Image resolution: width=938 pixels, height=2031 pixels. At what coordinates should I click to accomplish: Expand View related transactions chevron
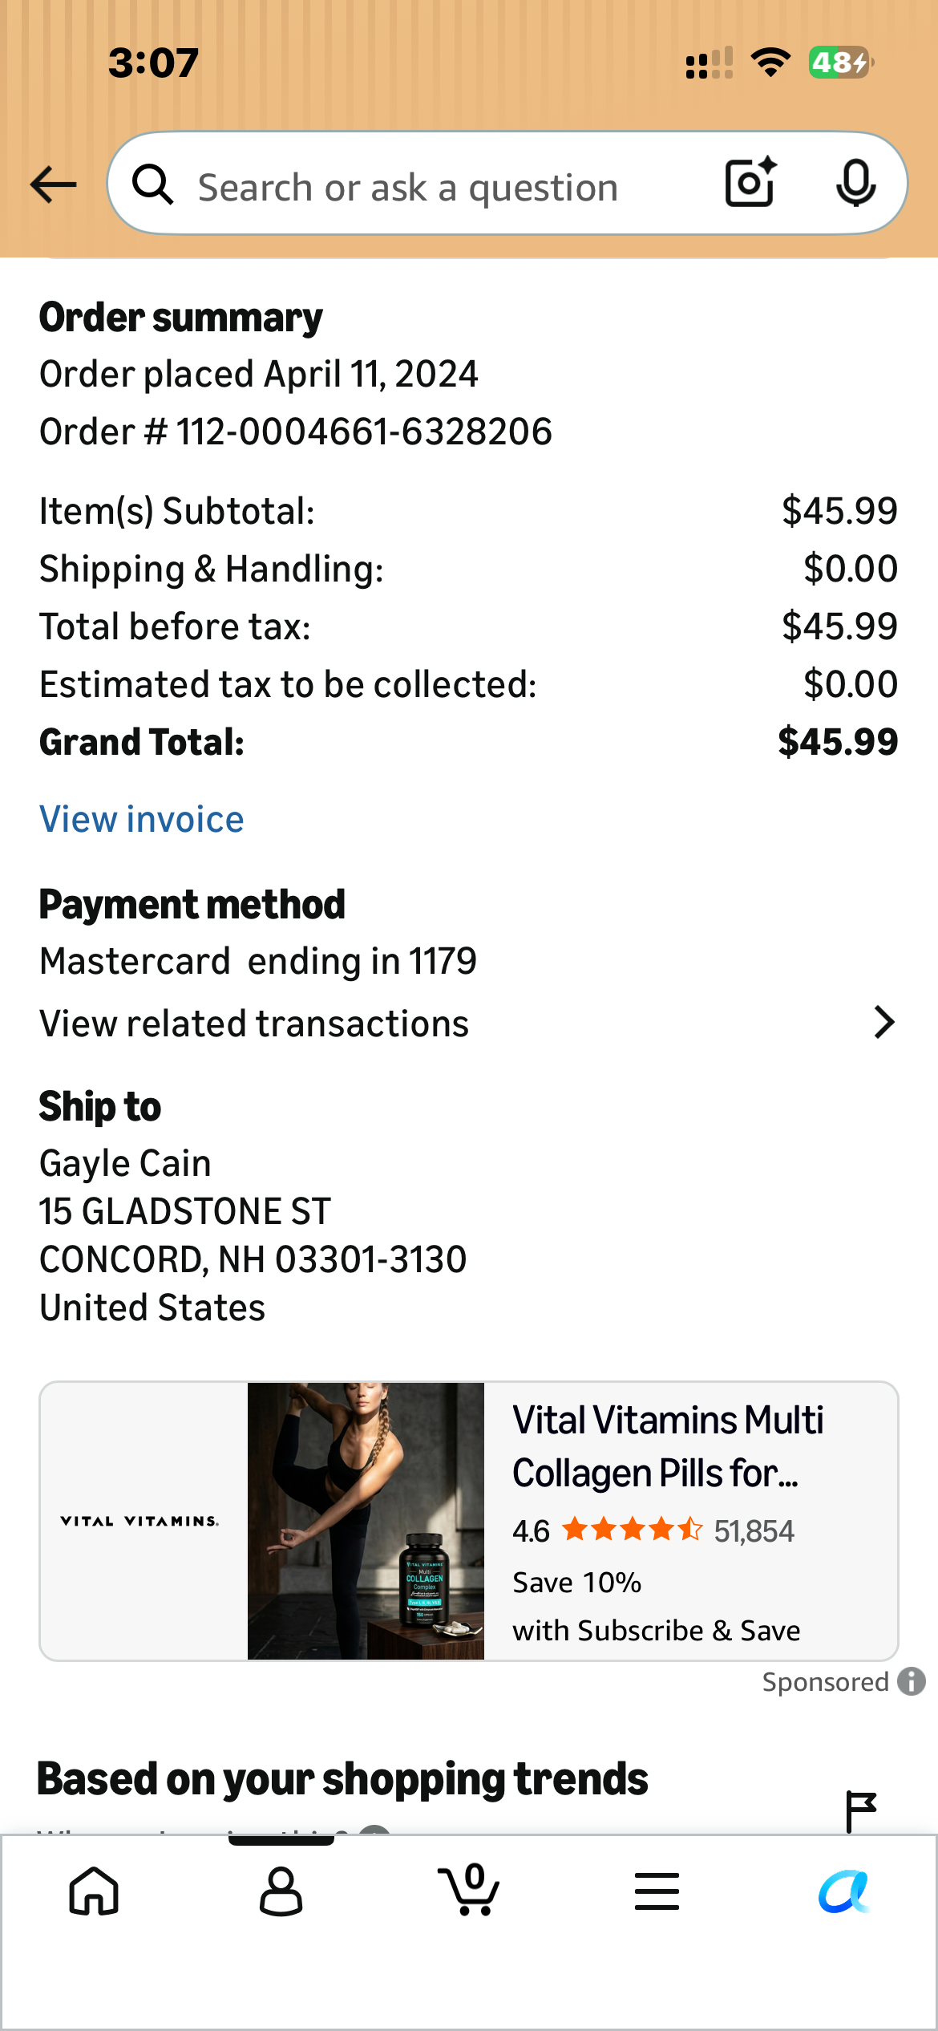point(883,1023)
